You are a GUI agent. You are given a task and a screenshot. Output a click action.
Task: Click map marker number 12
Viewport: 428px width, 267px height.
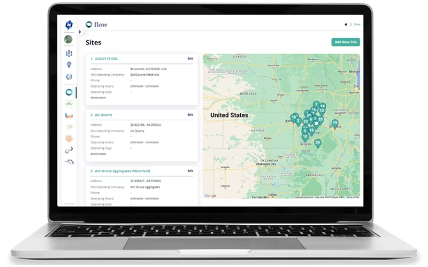pos(322,111)
